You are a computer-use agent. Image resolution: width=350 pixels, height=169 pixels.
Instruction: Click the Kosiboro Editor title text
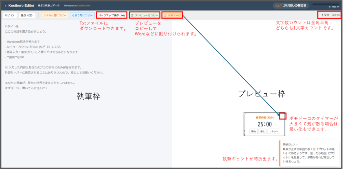pyautogui.click(x=22, y=6)
